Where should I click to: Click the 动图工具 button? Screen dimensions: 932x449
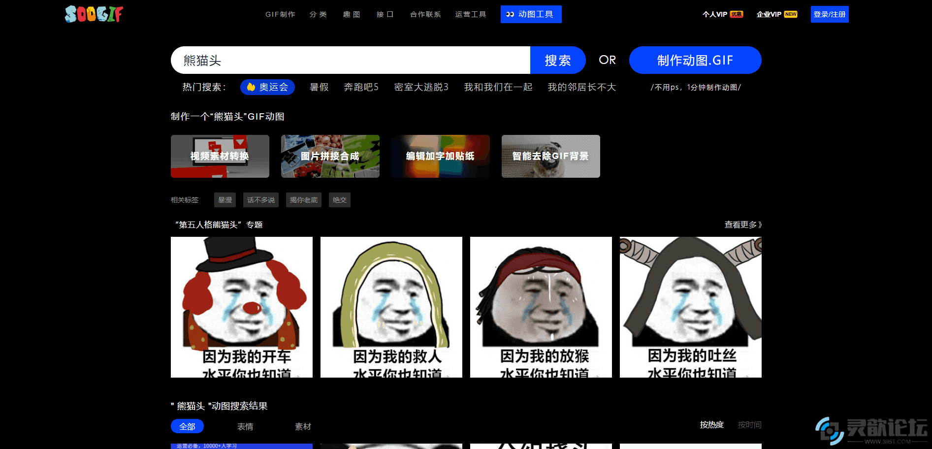531,14
